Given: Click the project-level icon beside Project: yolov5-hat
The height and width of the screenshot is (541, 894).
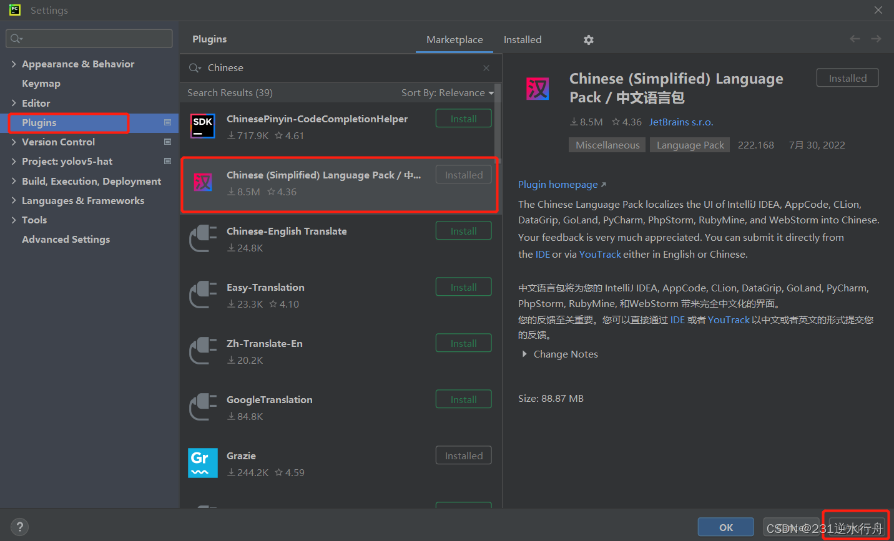Looking at the screenshot, I should (167, 162).
